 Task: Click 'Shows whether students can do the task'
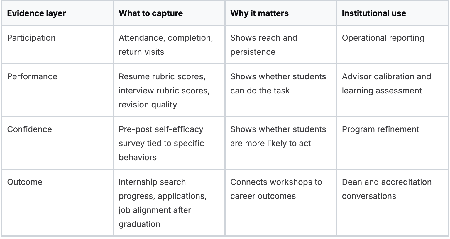[x=278, y=83]
